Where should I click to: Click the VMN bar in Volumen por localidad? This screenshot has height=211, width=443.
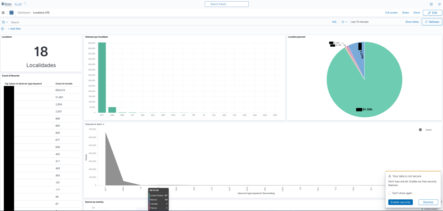[112, 110]
